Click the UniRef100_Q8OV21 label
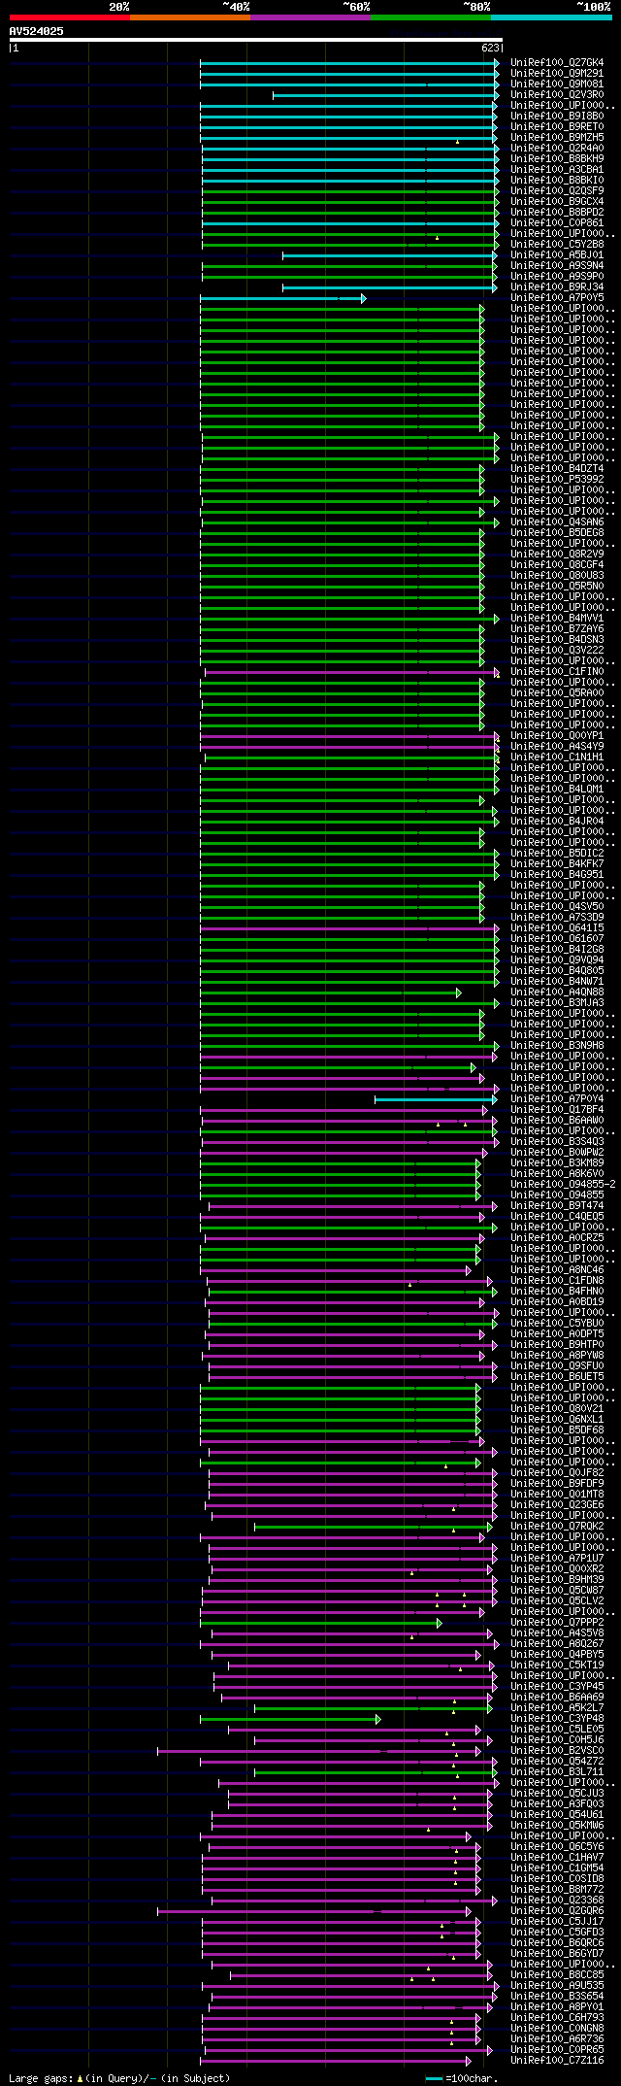 pyautogui.click(x=557, y=1408)
